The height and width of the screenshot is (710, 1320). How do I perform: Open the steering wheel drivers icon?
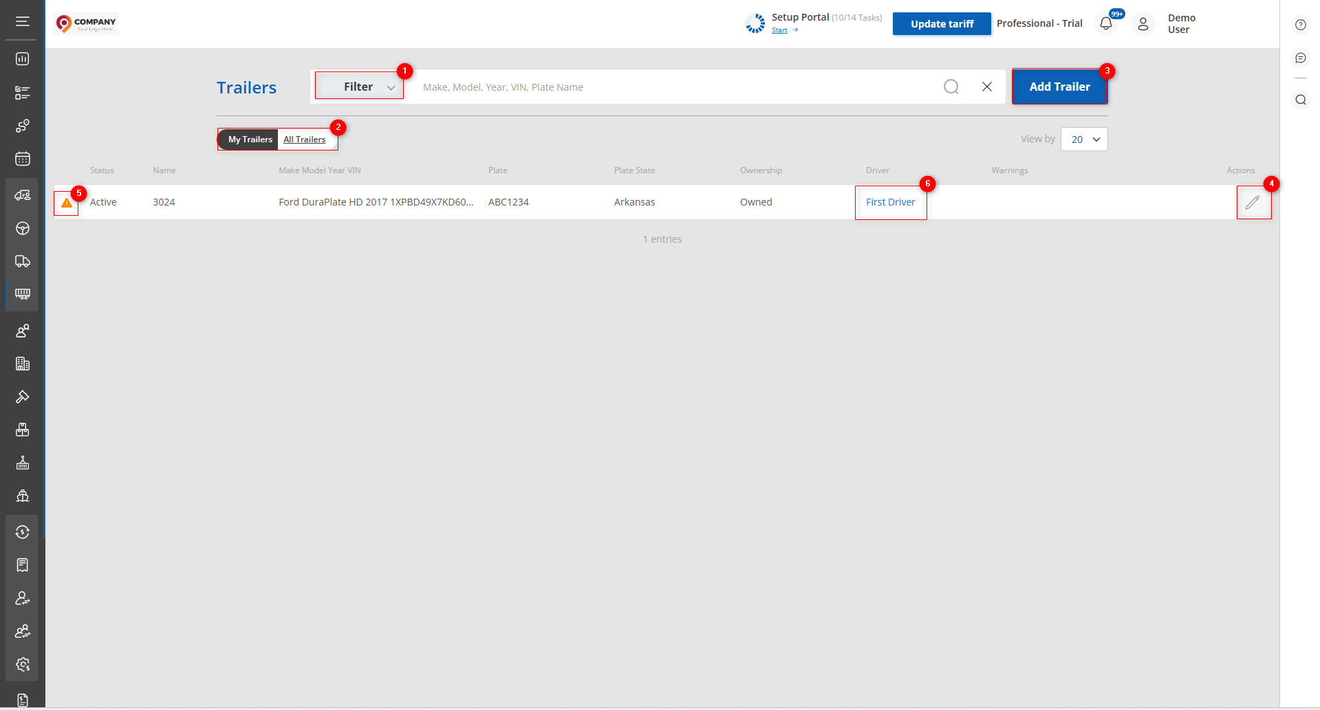click(x=23, y=228)
